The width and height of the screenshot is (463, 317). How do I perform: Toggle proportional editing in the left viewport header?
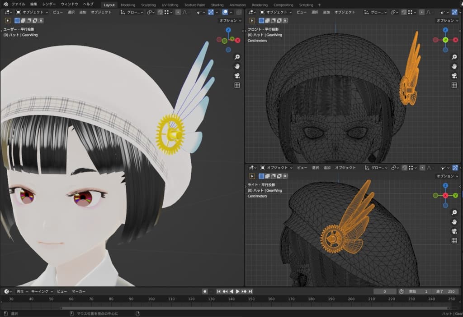point(178,12)
